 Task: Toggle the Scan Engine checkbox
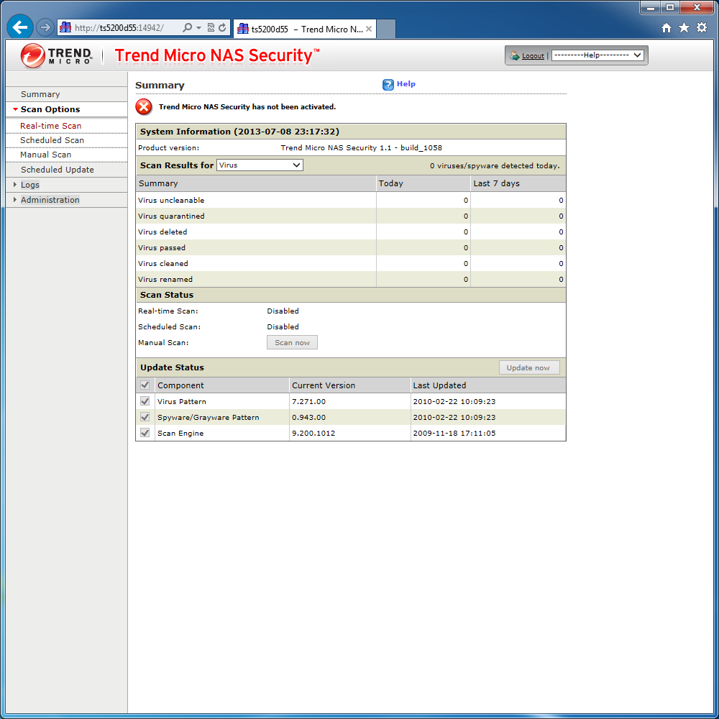coord(145,433)
